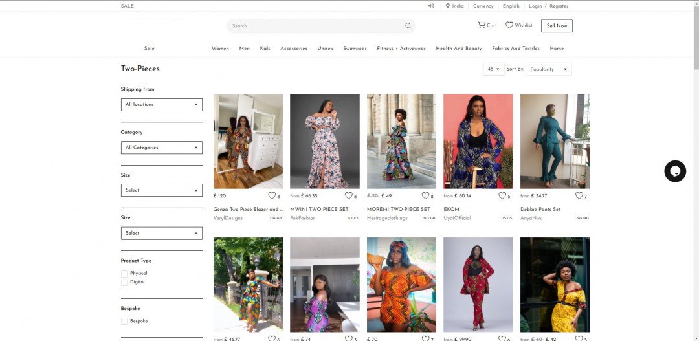Like the MWINI TWO PIECE SET
Viewport: 699px width, 341px height.
[348, 195]
